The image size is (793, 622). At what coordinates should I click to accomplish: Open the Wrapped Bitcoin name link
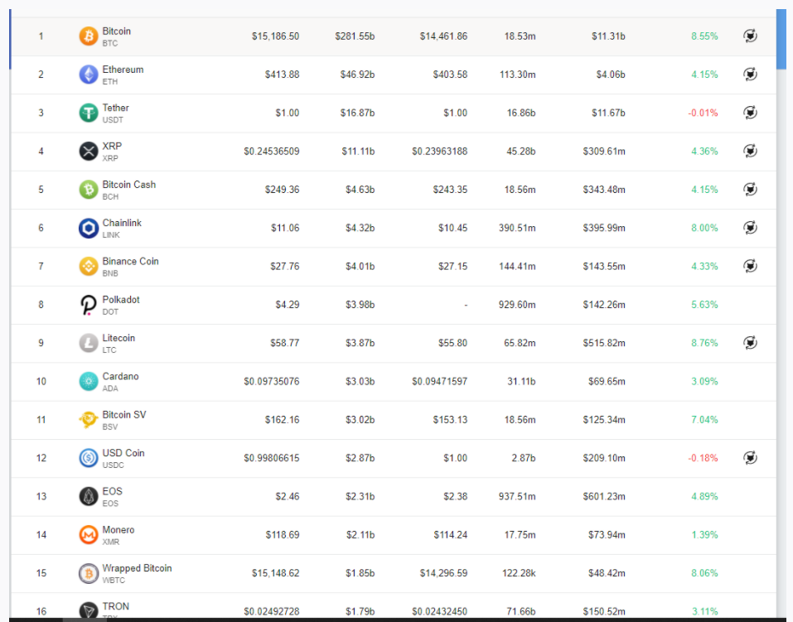137,568
